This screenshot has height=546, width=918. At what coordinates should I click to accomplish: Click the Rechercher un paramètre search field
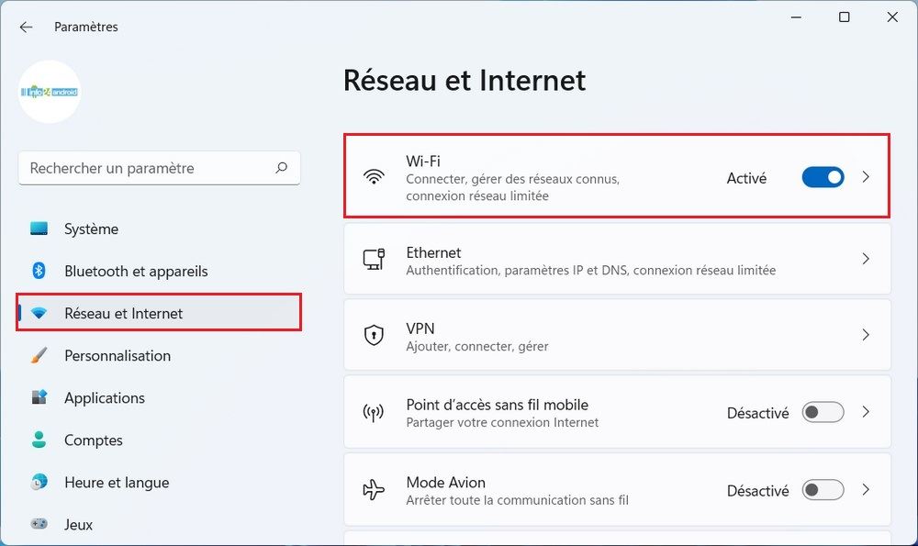tap(159, 168)
